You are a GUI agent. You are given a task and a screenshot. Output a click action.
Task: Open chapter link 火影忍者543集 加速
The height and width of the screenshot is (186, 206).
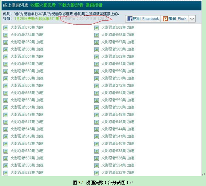(x=27, y=136)
